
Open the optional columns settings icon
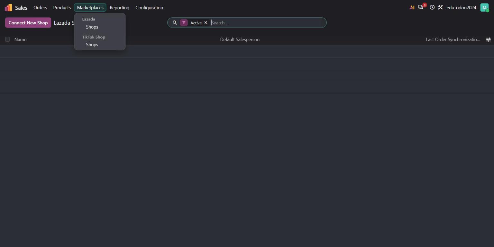[x=488, y=39]
